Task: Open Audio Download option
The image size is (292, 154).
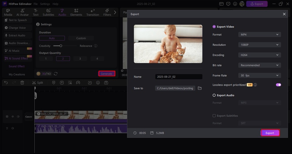Action: pos(18,43)
